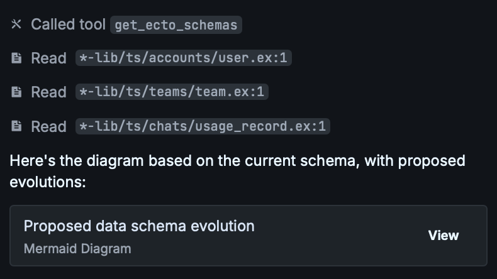Viewport: 497px width, 279px height.
Task: Open the lib/ts/accounts/user.ex:1 file reference
Action: (x=183, y=58)
